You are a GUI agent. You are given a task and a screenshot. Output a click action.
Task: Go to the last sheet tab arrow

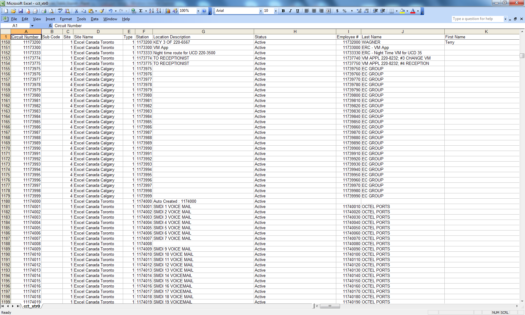pyautogui.click(x=18, y=306)
